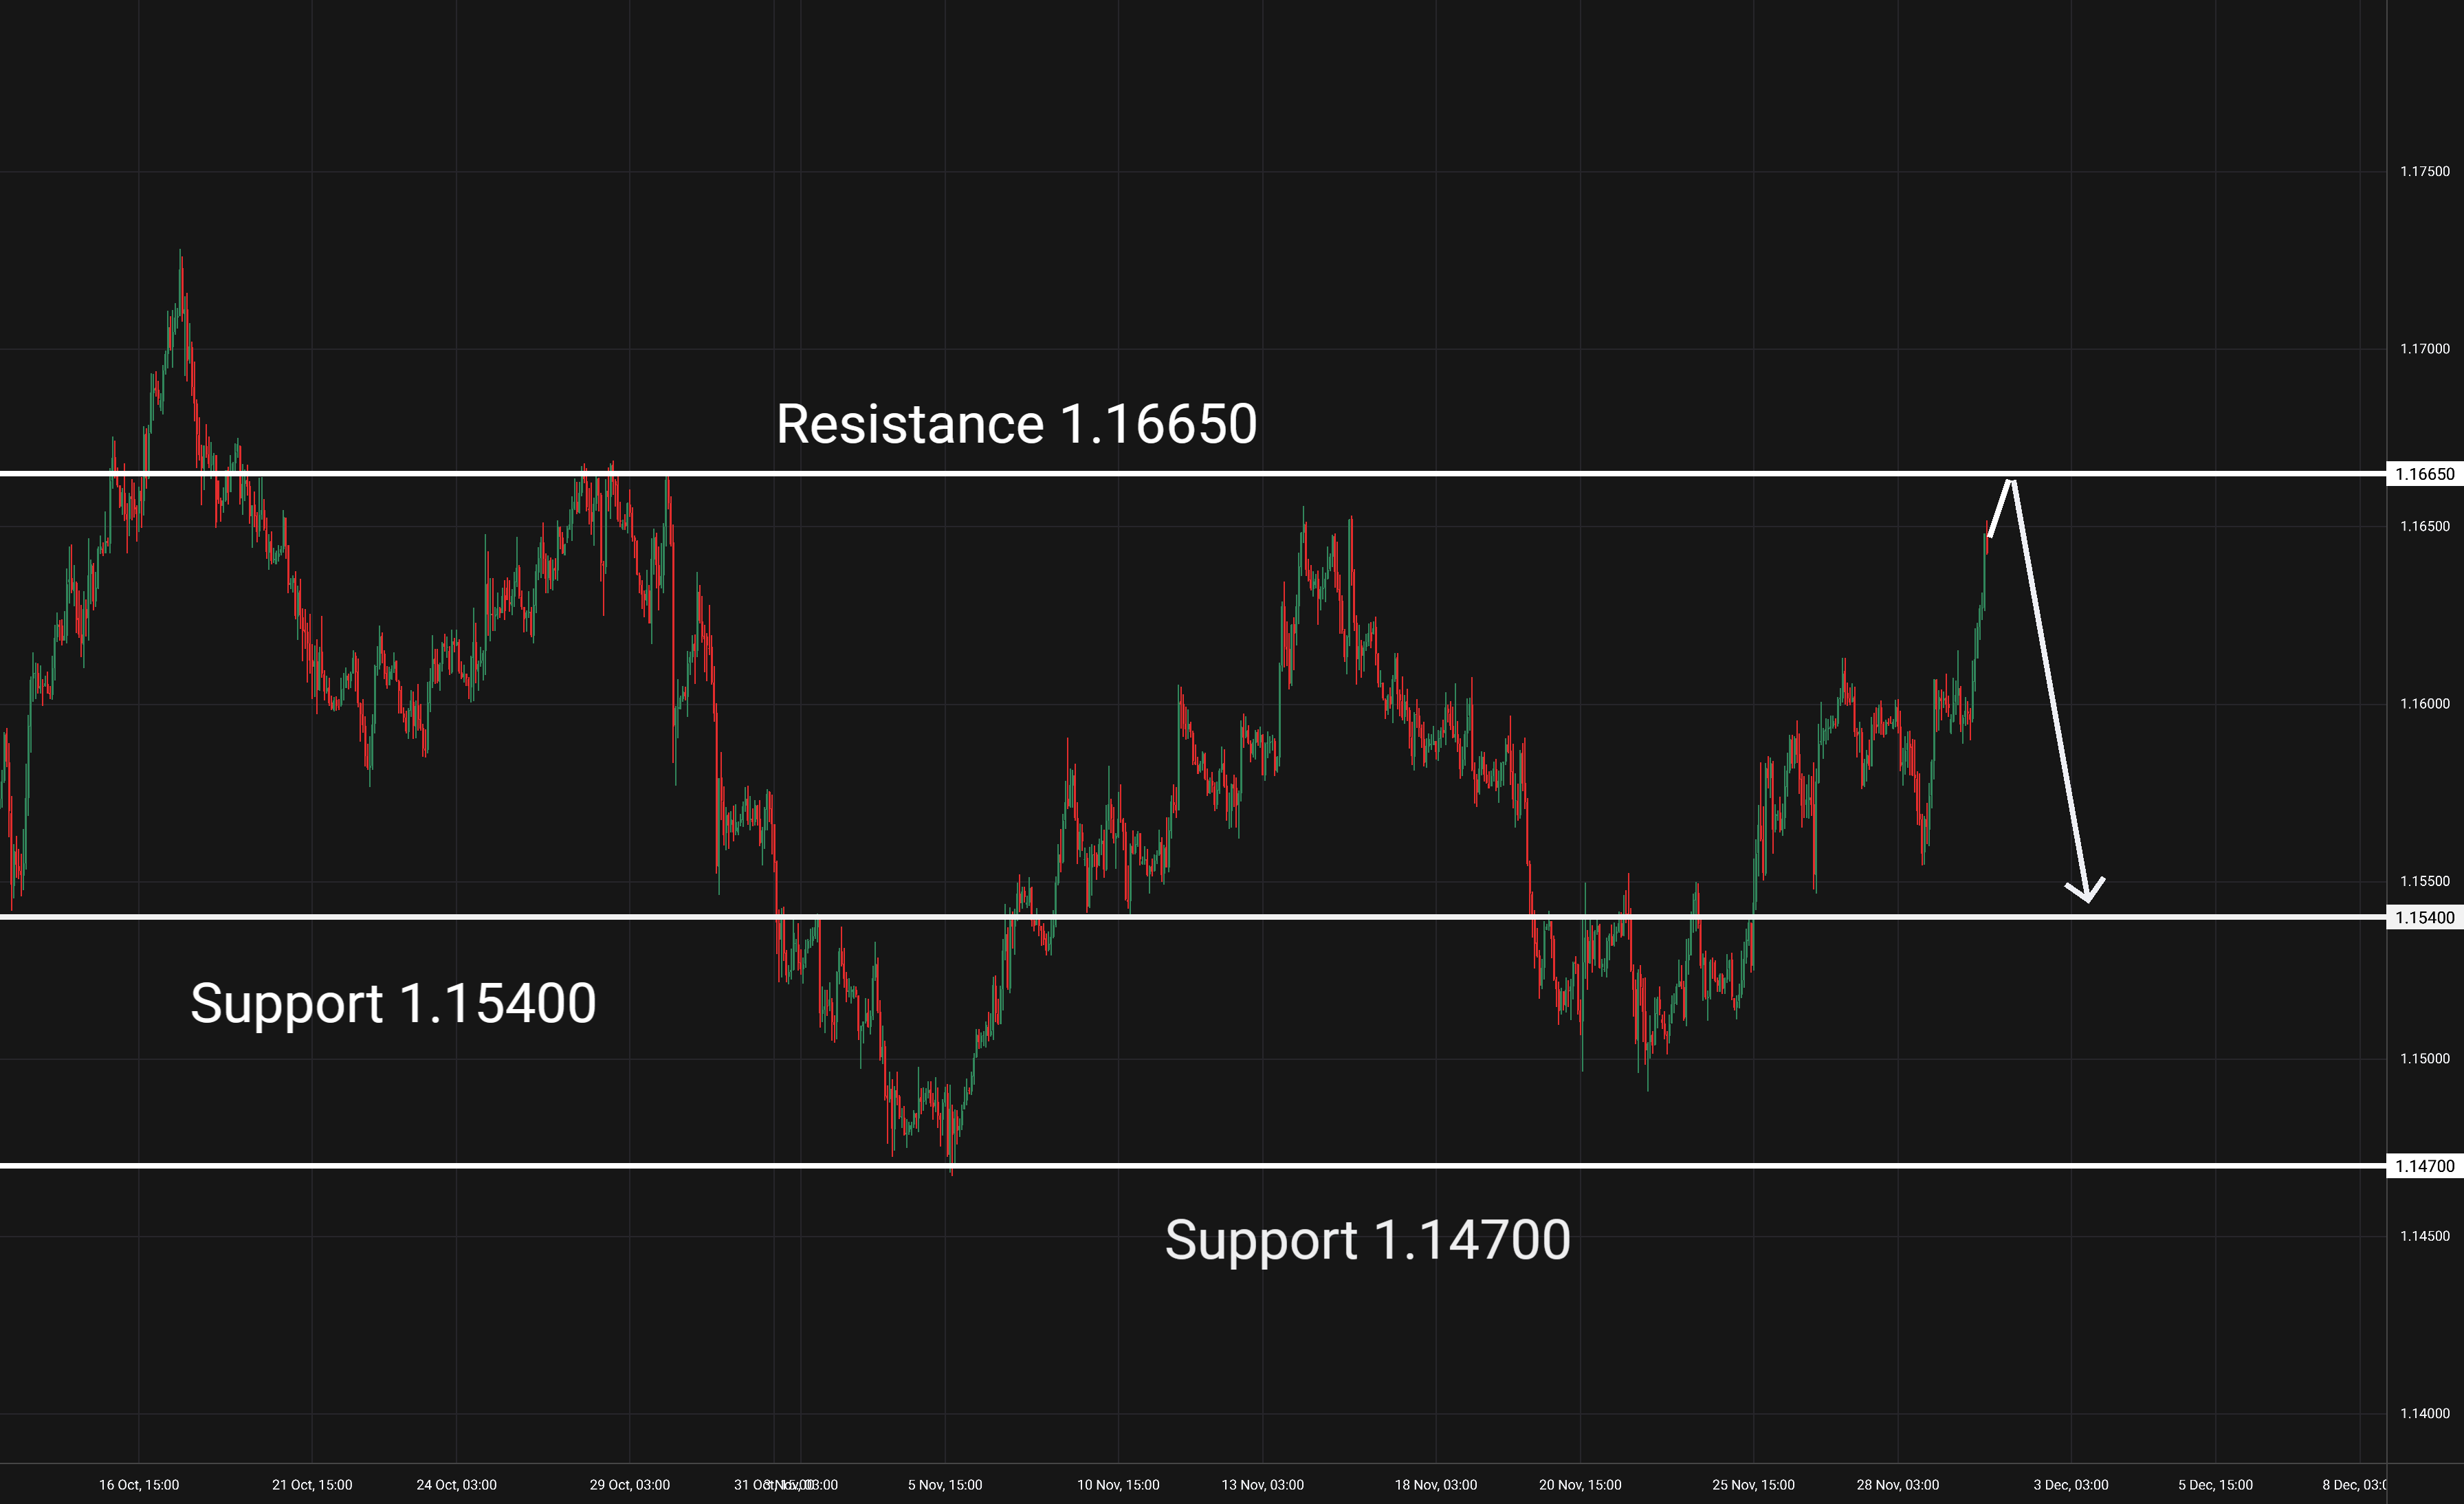Click the Support 1.14700 text annotation

click(x=1367, y=1240)
